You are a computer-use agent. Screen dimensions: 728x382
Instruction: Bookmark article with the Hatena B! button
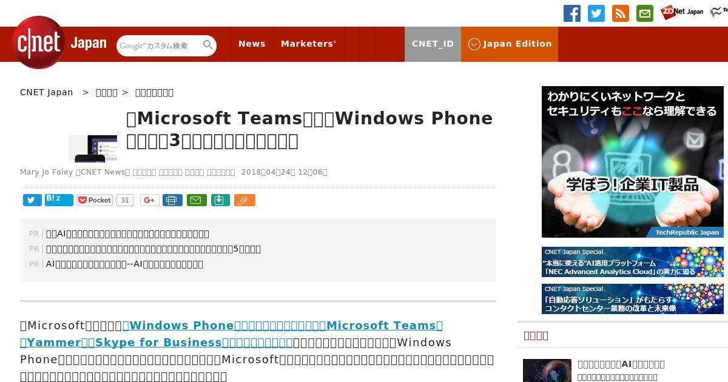point(59,200)
